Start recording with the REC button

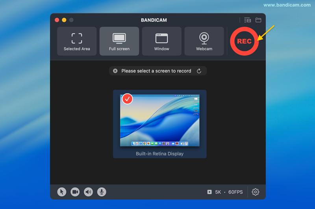pos(244,41)
